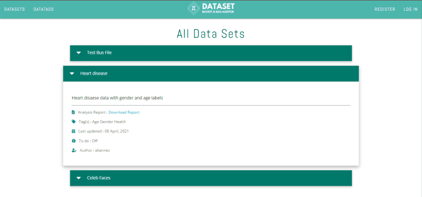422x197 pixels.
Task: Select the Test Bus File title
Action: [x=99, y=53]
